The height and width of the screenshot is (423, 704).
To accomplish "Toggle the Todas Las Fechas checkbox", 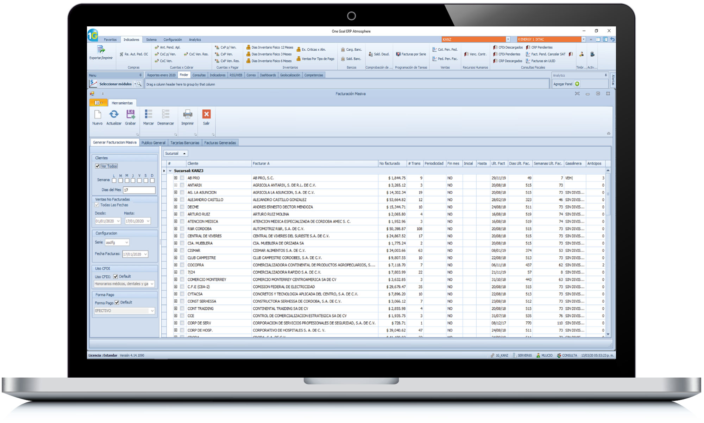I will coord(97,205).
